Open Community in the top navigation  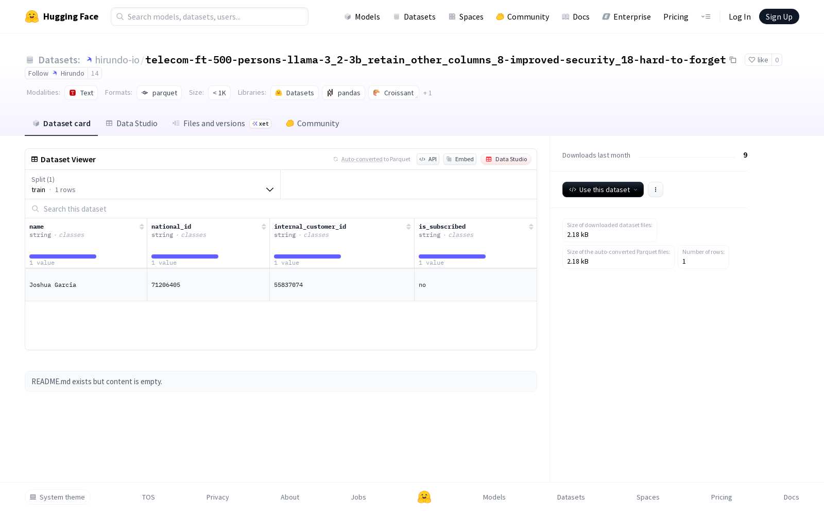[x=523, y=16]
